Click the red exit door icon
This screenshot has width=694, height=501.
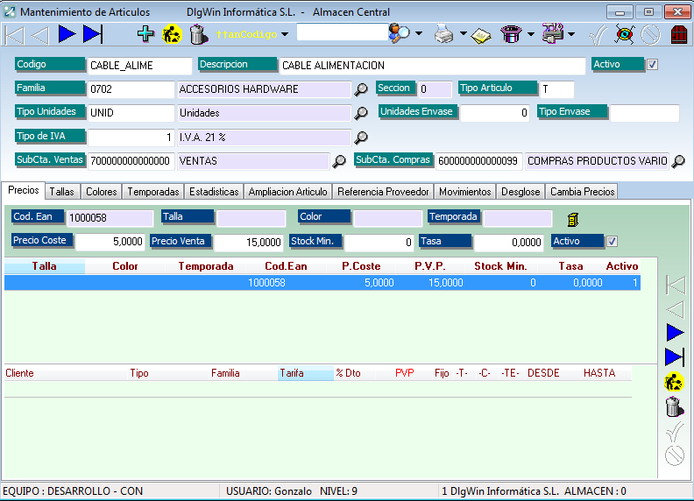click(679, 34)
